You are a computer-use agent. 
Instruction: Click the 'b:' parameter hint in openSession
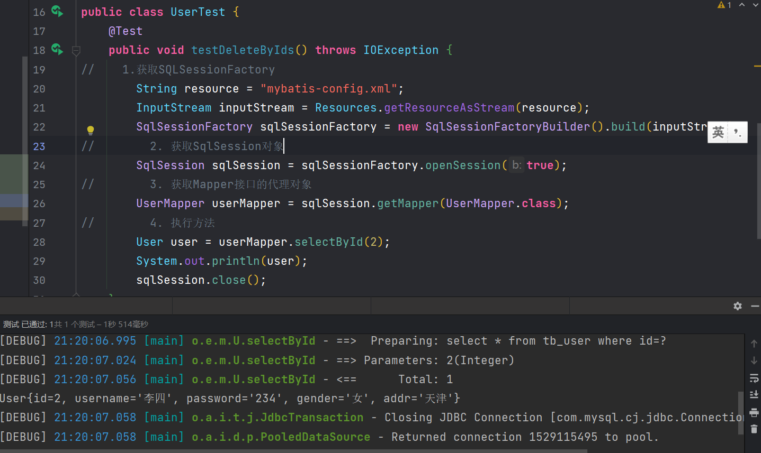click(x=516, y=165)
